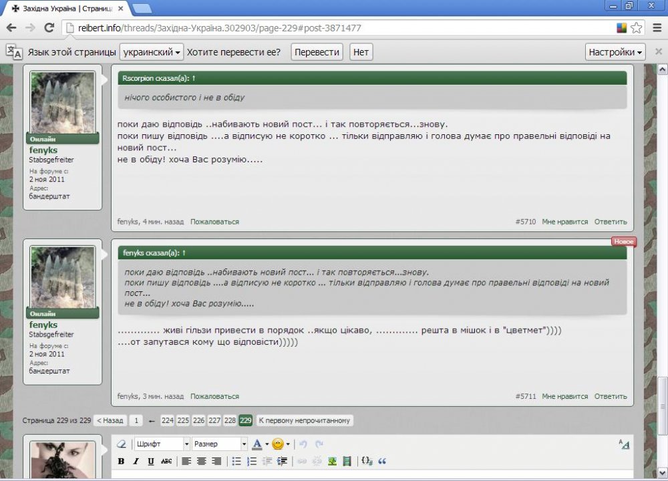
Task: Toggle underline formatting
Action: [x=151, y=461]
